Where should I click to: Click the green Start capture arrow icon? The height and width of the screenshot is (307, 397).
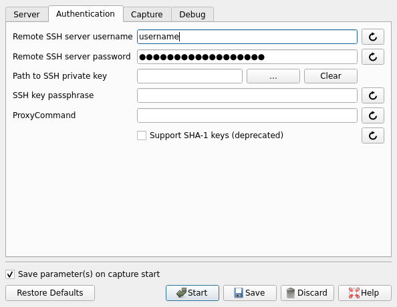pyautogui.click(x=181, y=293)
